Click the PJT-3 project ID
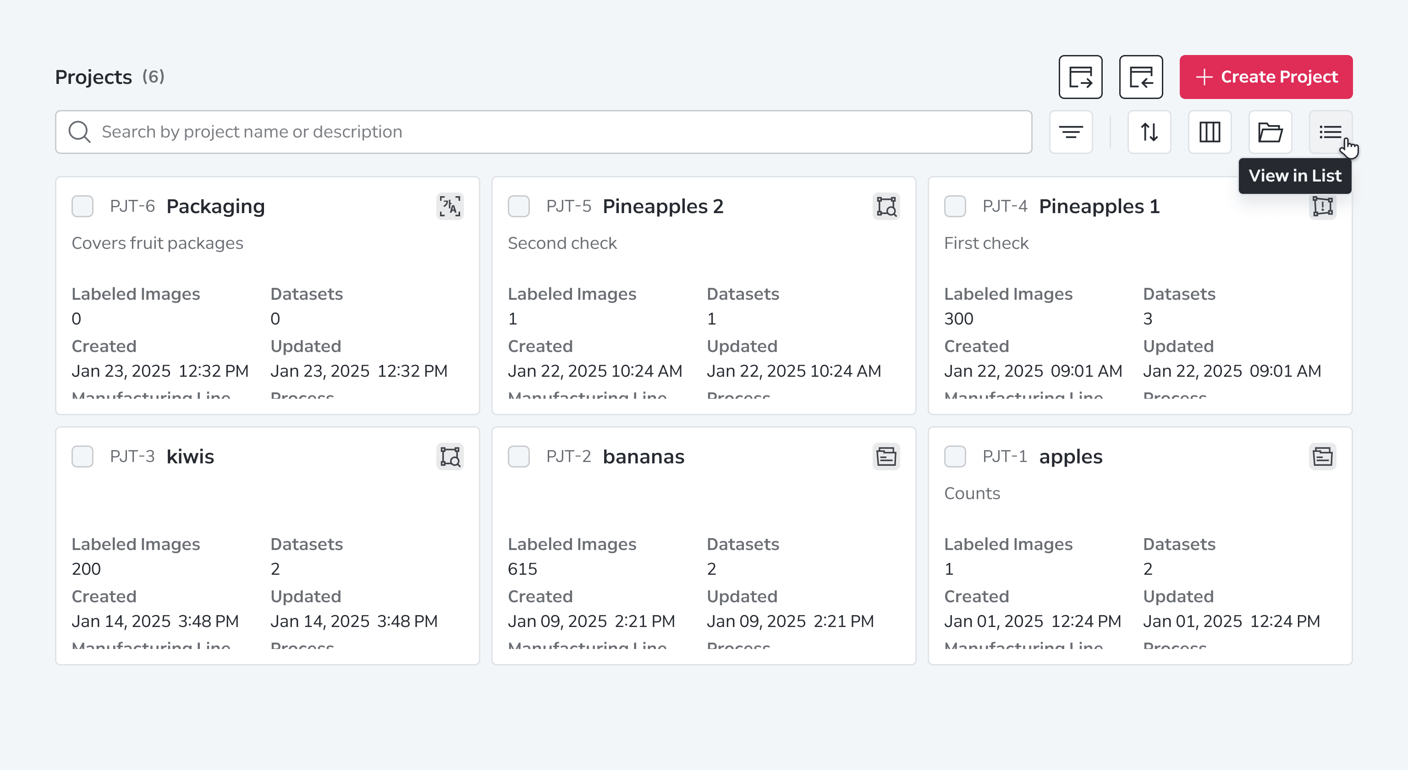 [132, 457]
